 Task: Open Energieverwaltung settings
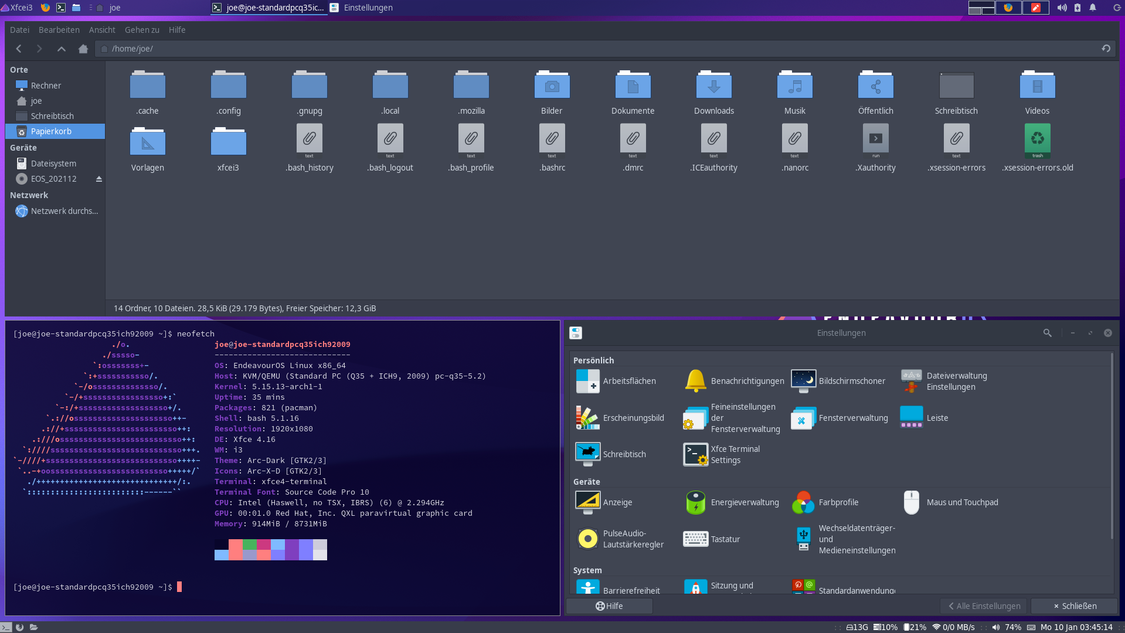[x=732, y=502]
